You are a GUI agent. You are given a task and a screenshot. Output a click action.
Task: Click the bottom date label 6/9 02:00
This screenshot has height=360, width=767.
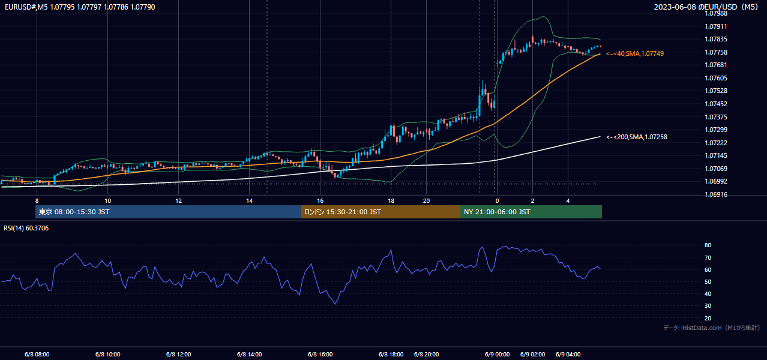point(532,355)
